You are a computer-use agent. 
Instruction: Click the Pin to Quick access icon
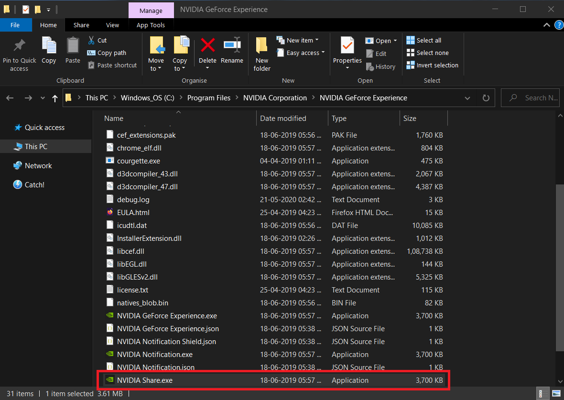pos(20,46)
